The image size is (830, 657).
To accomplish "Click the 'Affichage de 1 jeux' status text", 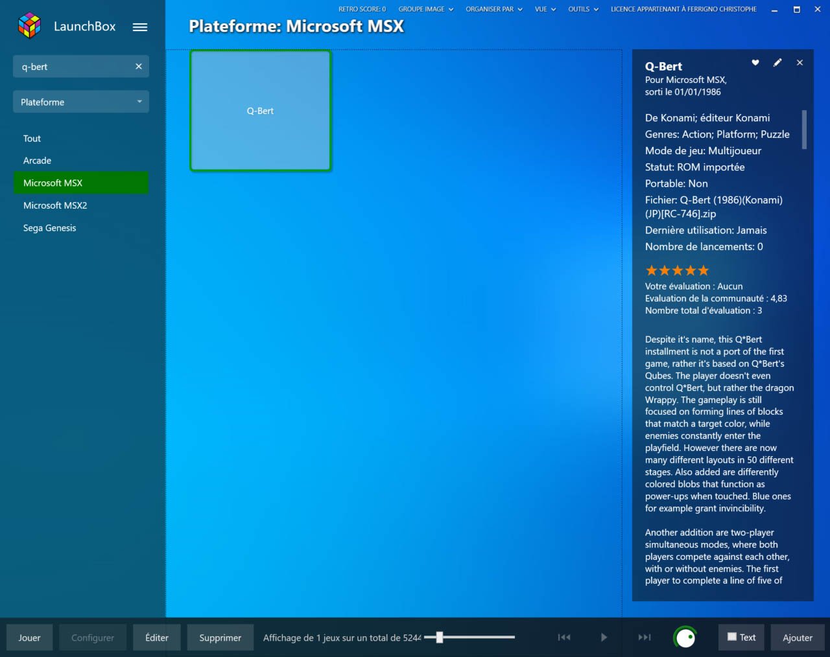I will [x=342, y=638].
